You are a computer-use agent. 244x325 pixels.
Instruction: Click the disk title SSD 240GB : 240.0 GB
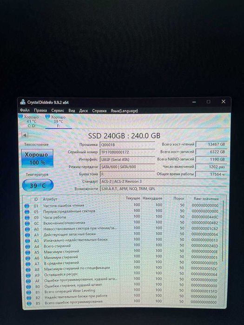click(124, 136)
